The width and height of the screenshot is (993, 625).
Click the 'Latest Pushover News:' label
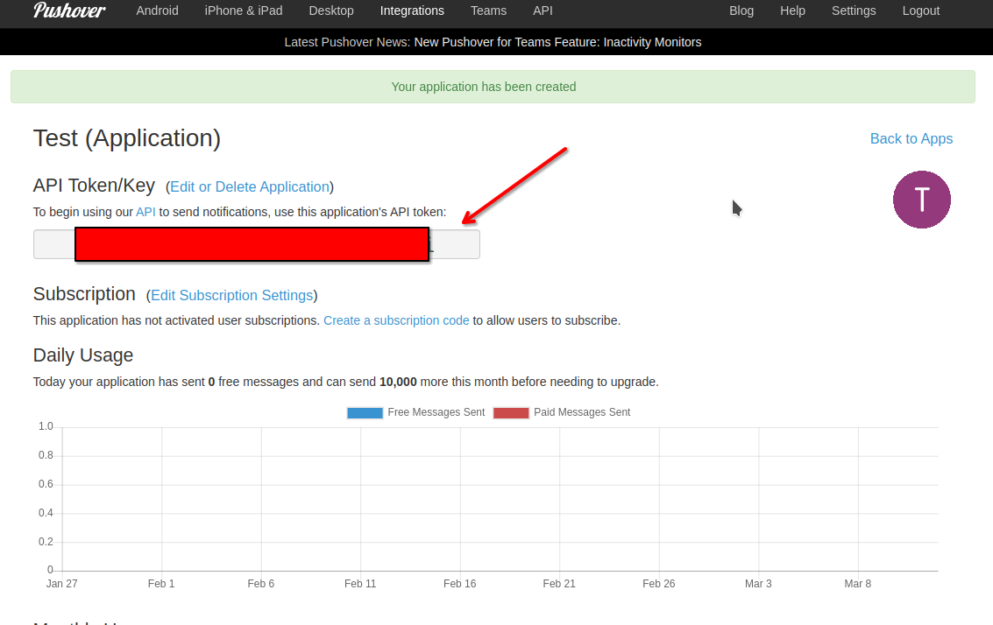[x=347, y=42]
